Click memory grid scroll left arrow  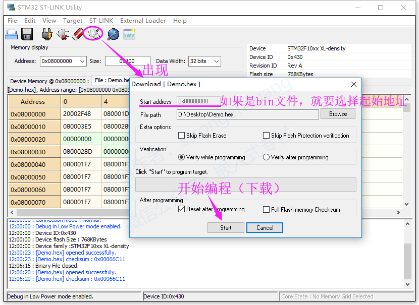click(x=12, y=212)
